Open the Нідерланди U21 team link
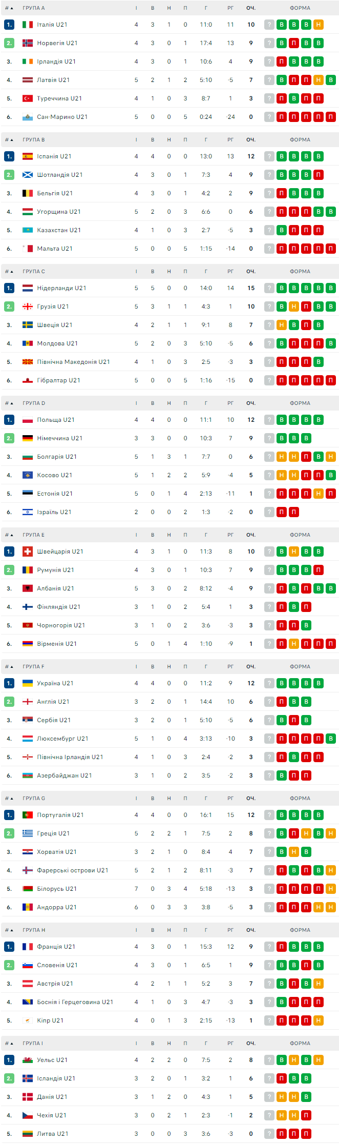This screenshot has width=339, height=1144. pos(61,288)
